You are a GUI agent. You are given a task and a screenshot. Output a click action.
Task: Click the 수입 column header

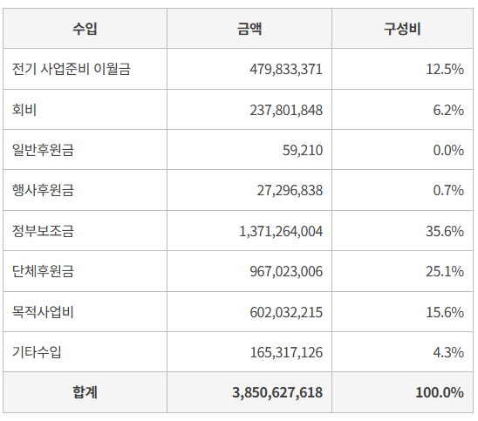click(85, 29)
